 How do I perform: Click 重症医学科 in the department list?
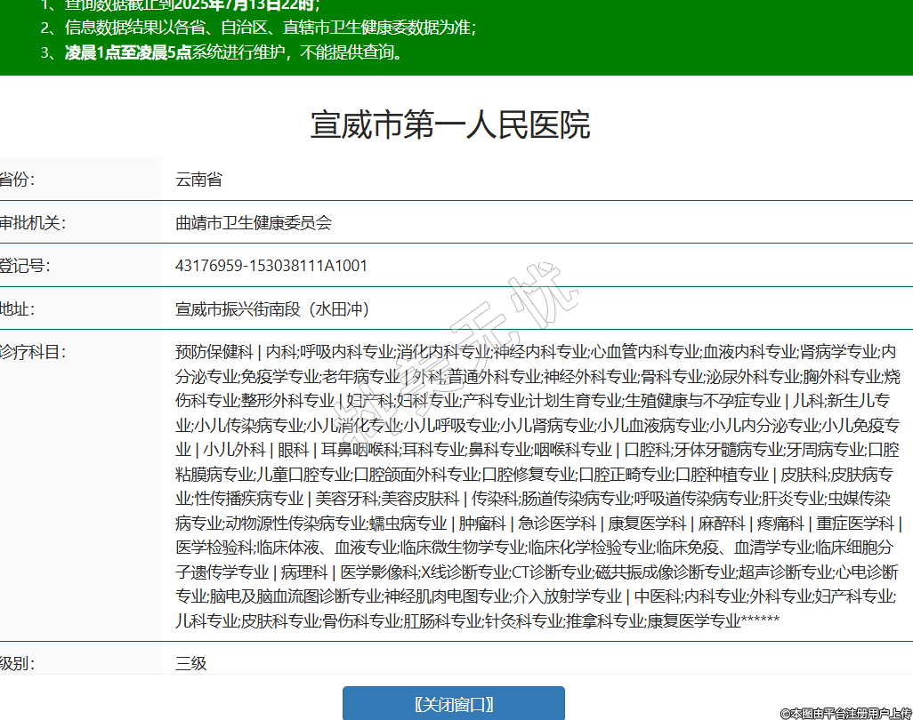[855, 523]
